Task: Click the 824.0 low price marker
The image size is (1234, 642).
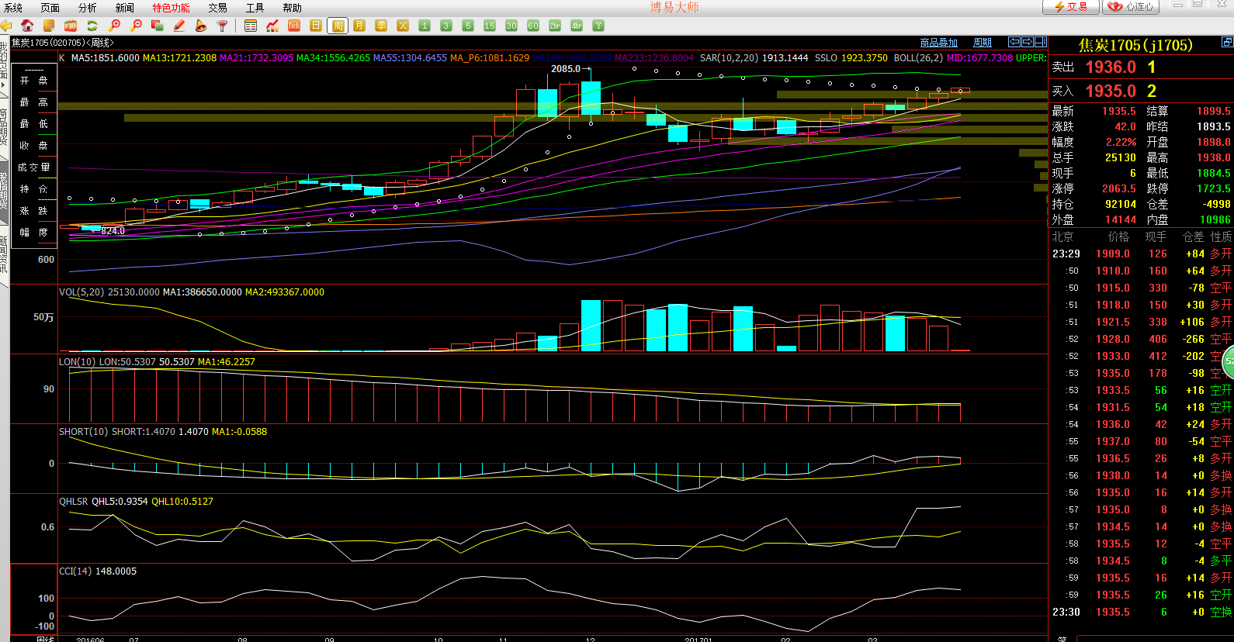Action: [x=113, y=231]
